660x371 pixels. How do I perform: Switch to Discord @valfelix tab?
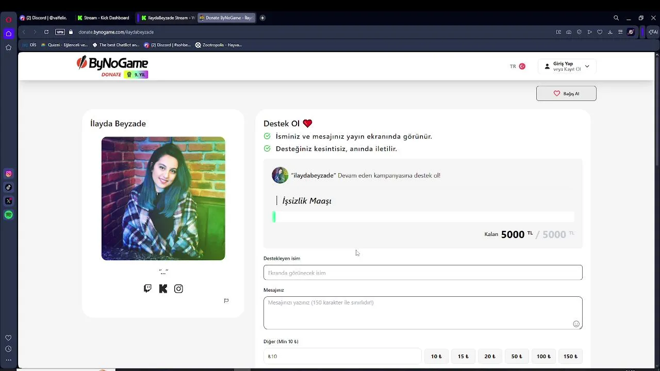coord(44,18)
